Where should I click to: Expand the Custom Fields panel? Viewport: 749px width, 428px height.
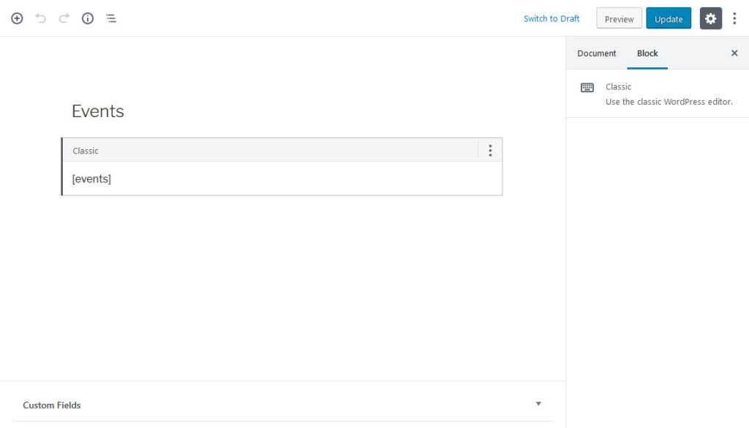(x=538, y=403)
